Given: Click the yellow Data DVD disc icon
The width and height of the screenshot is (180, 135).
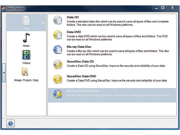Looking at the screenshot, I should point(58,35).
